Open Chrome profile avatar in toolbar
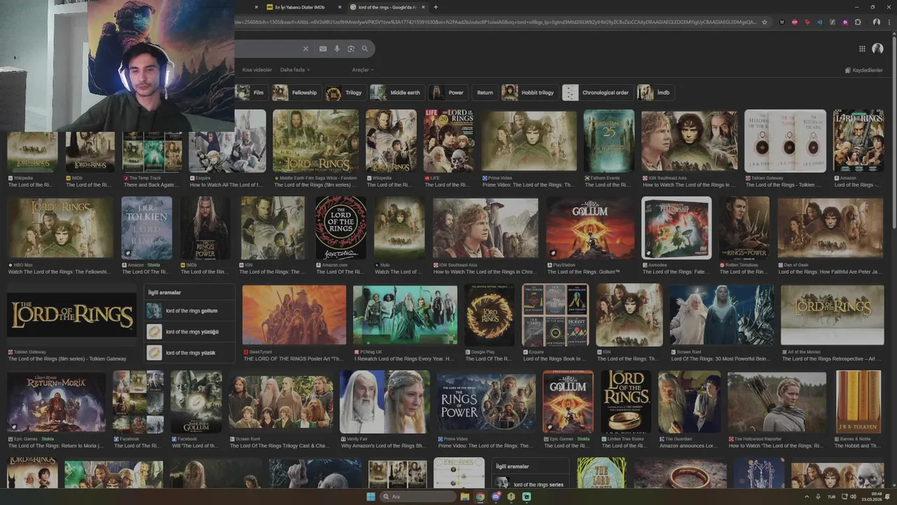 coord(876,22)
